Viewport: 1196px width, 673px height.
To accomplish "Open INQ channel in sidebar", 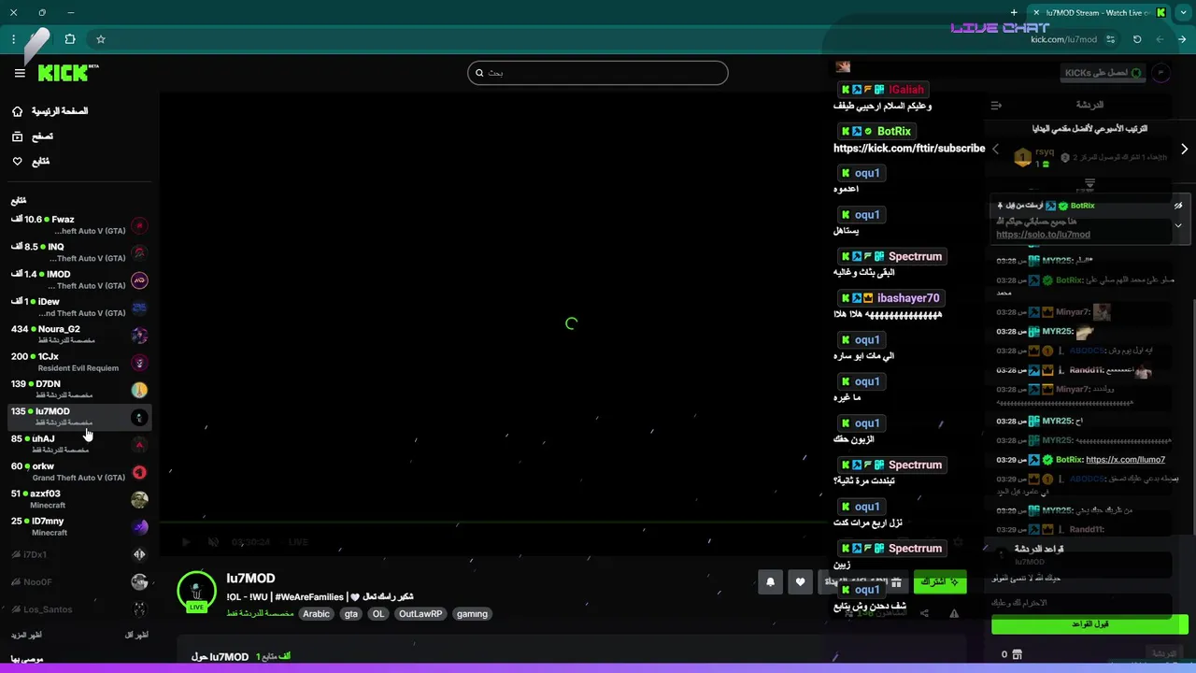I will click(x=78, y=252).
